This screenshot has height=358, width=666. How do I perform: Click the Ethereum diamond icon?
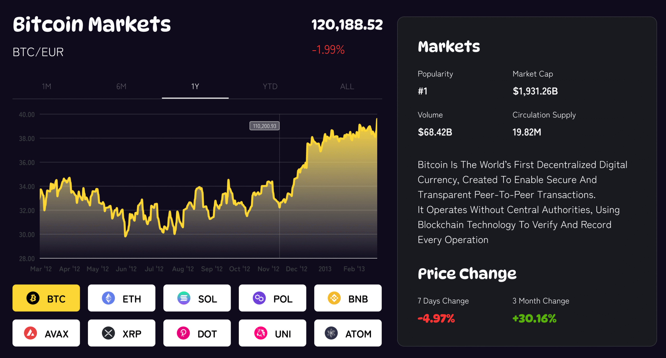coord(108,298)
